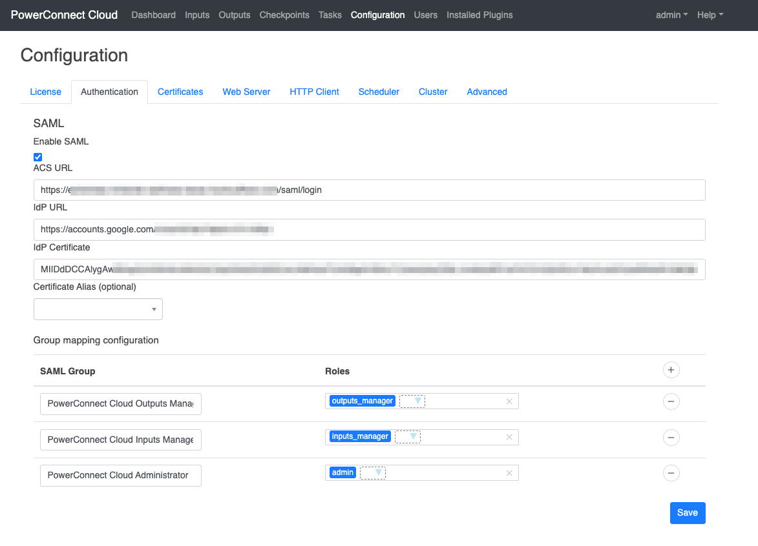The image size is (758, 546).
Task: Open the Certificate Alias dropdown
Action: coord(98,310)
